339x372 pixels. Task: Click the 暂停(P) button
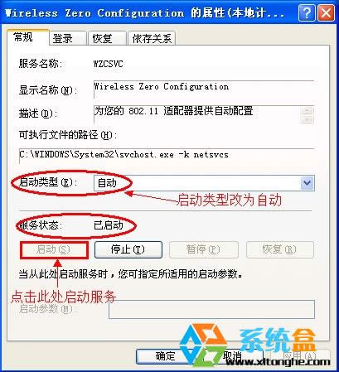tap(204, 249)
